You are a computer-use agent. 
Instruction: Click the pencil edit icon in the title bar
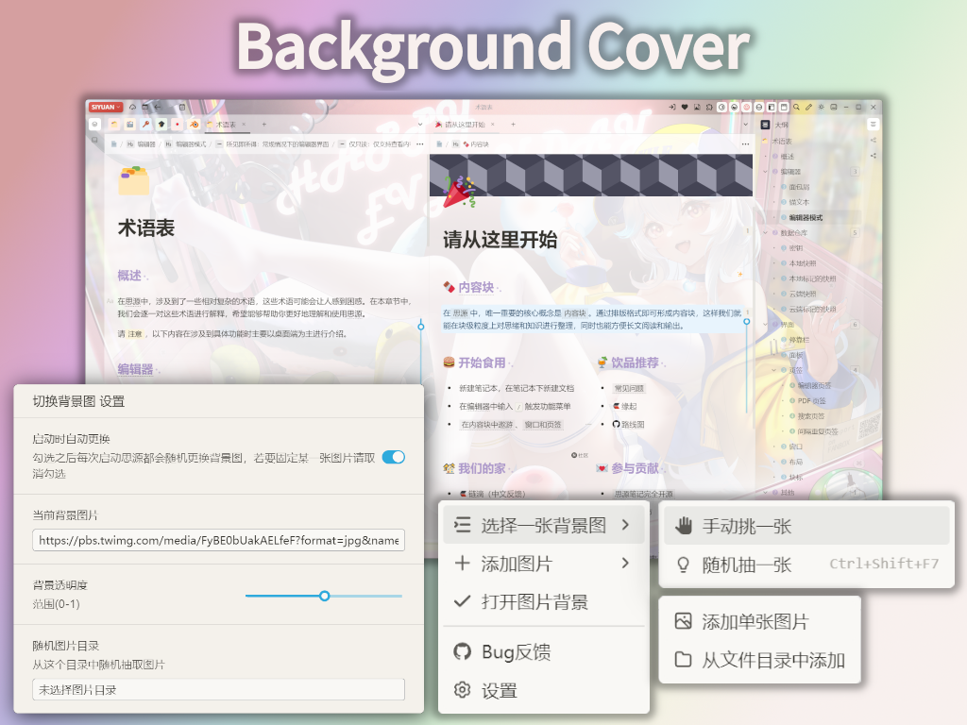point(808,107)
